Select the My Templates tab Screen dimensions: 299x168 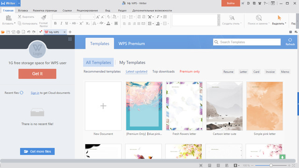point(132,63)
